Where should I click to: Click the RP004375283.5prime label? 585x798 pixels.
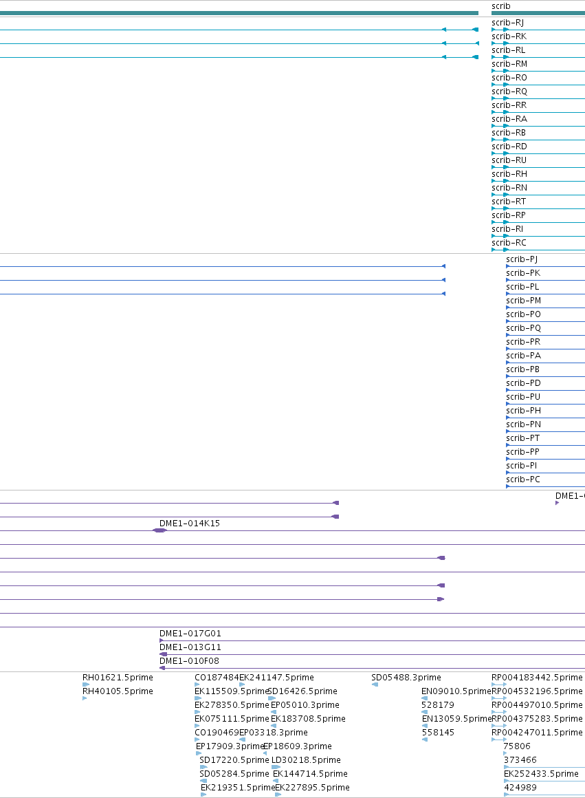537,719
